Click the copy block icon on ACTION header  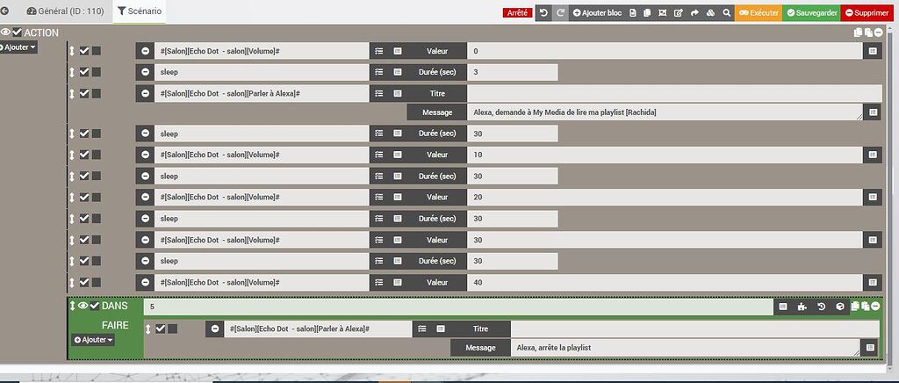coord(859,33)
